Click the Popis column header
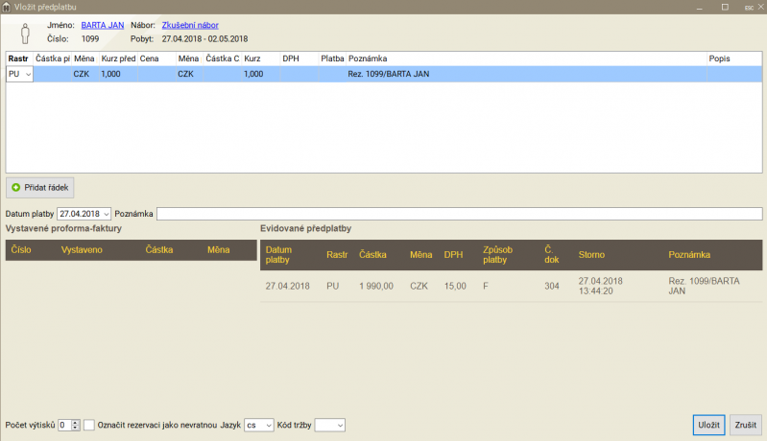This screenshot has height=441, width=767. pyautogui.click(x=719, y=58)
